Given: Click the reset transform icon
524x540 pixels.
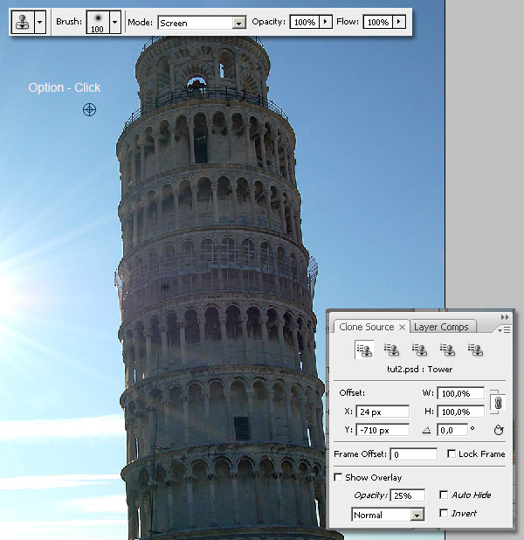Looking at the screenshot, I should coord(499,430).
